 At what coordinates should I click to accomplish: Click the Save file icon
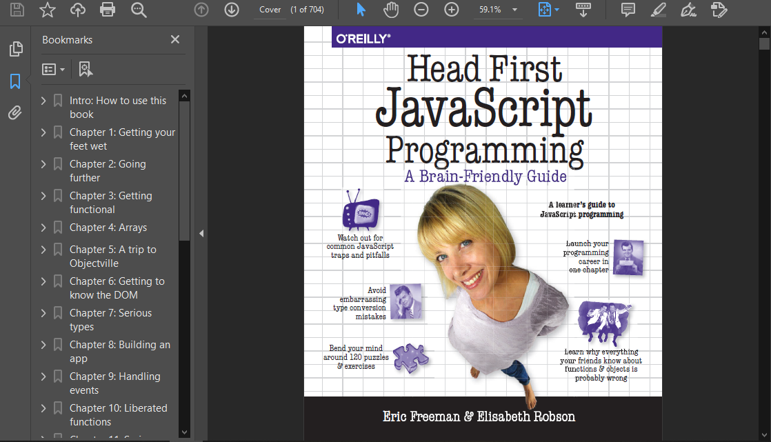17,10
